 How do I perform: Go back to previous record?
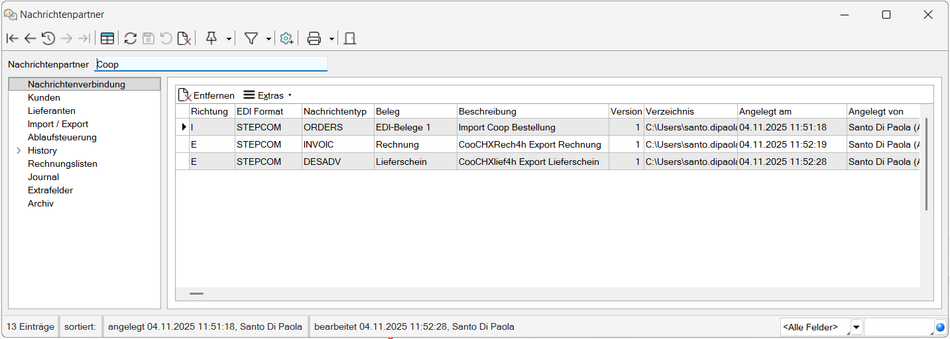coord(30,38)
